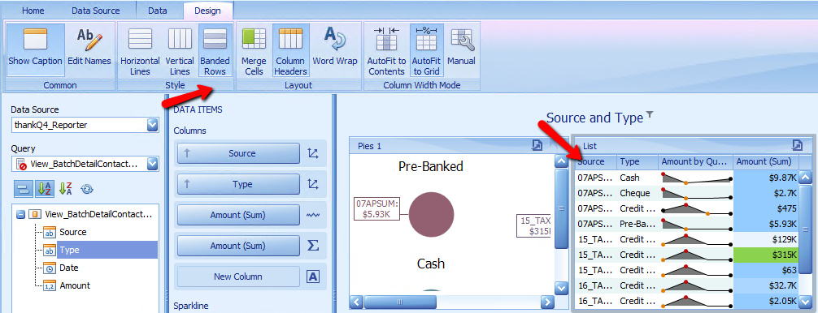Switch to the Data Source tab
Viewport: 818px width, 313px height.
point(95,11)
